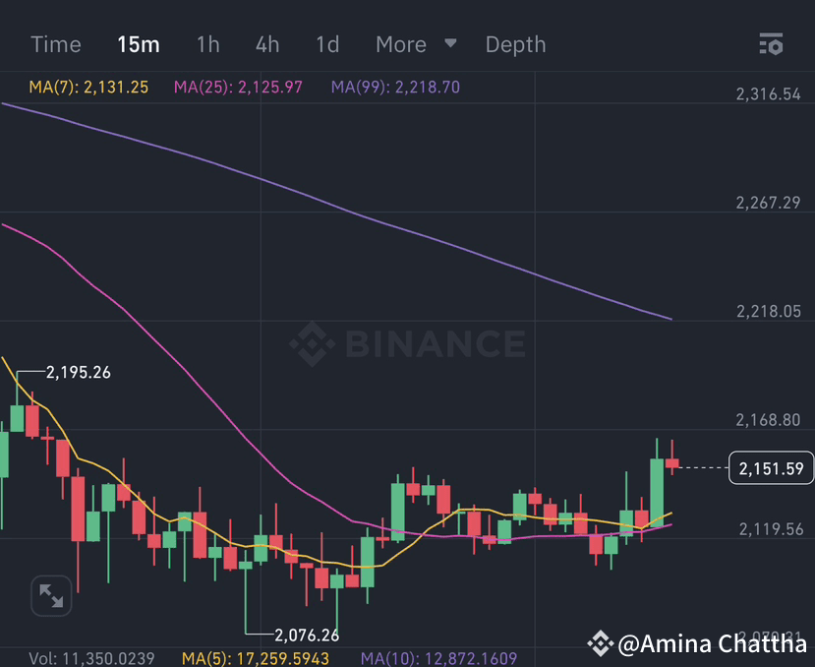The height and width of the screenshot is (667, 815).
Task: Click the MA(10) volume legend
Action: 438,657
